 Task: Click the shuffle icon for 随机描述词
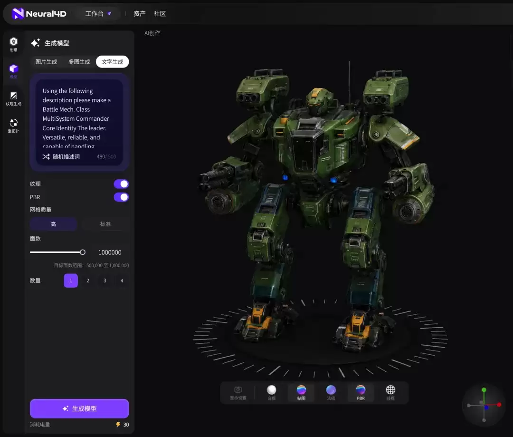coord(46,156)
